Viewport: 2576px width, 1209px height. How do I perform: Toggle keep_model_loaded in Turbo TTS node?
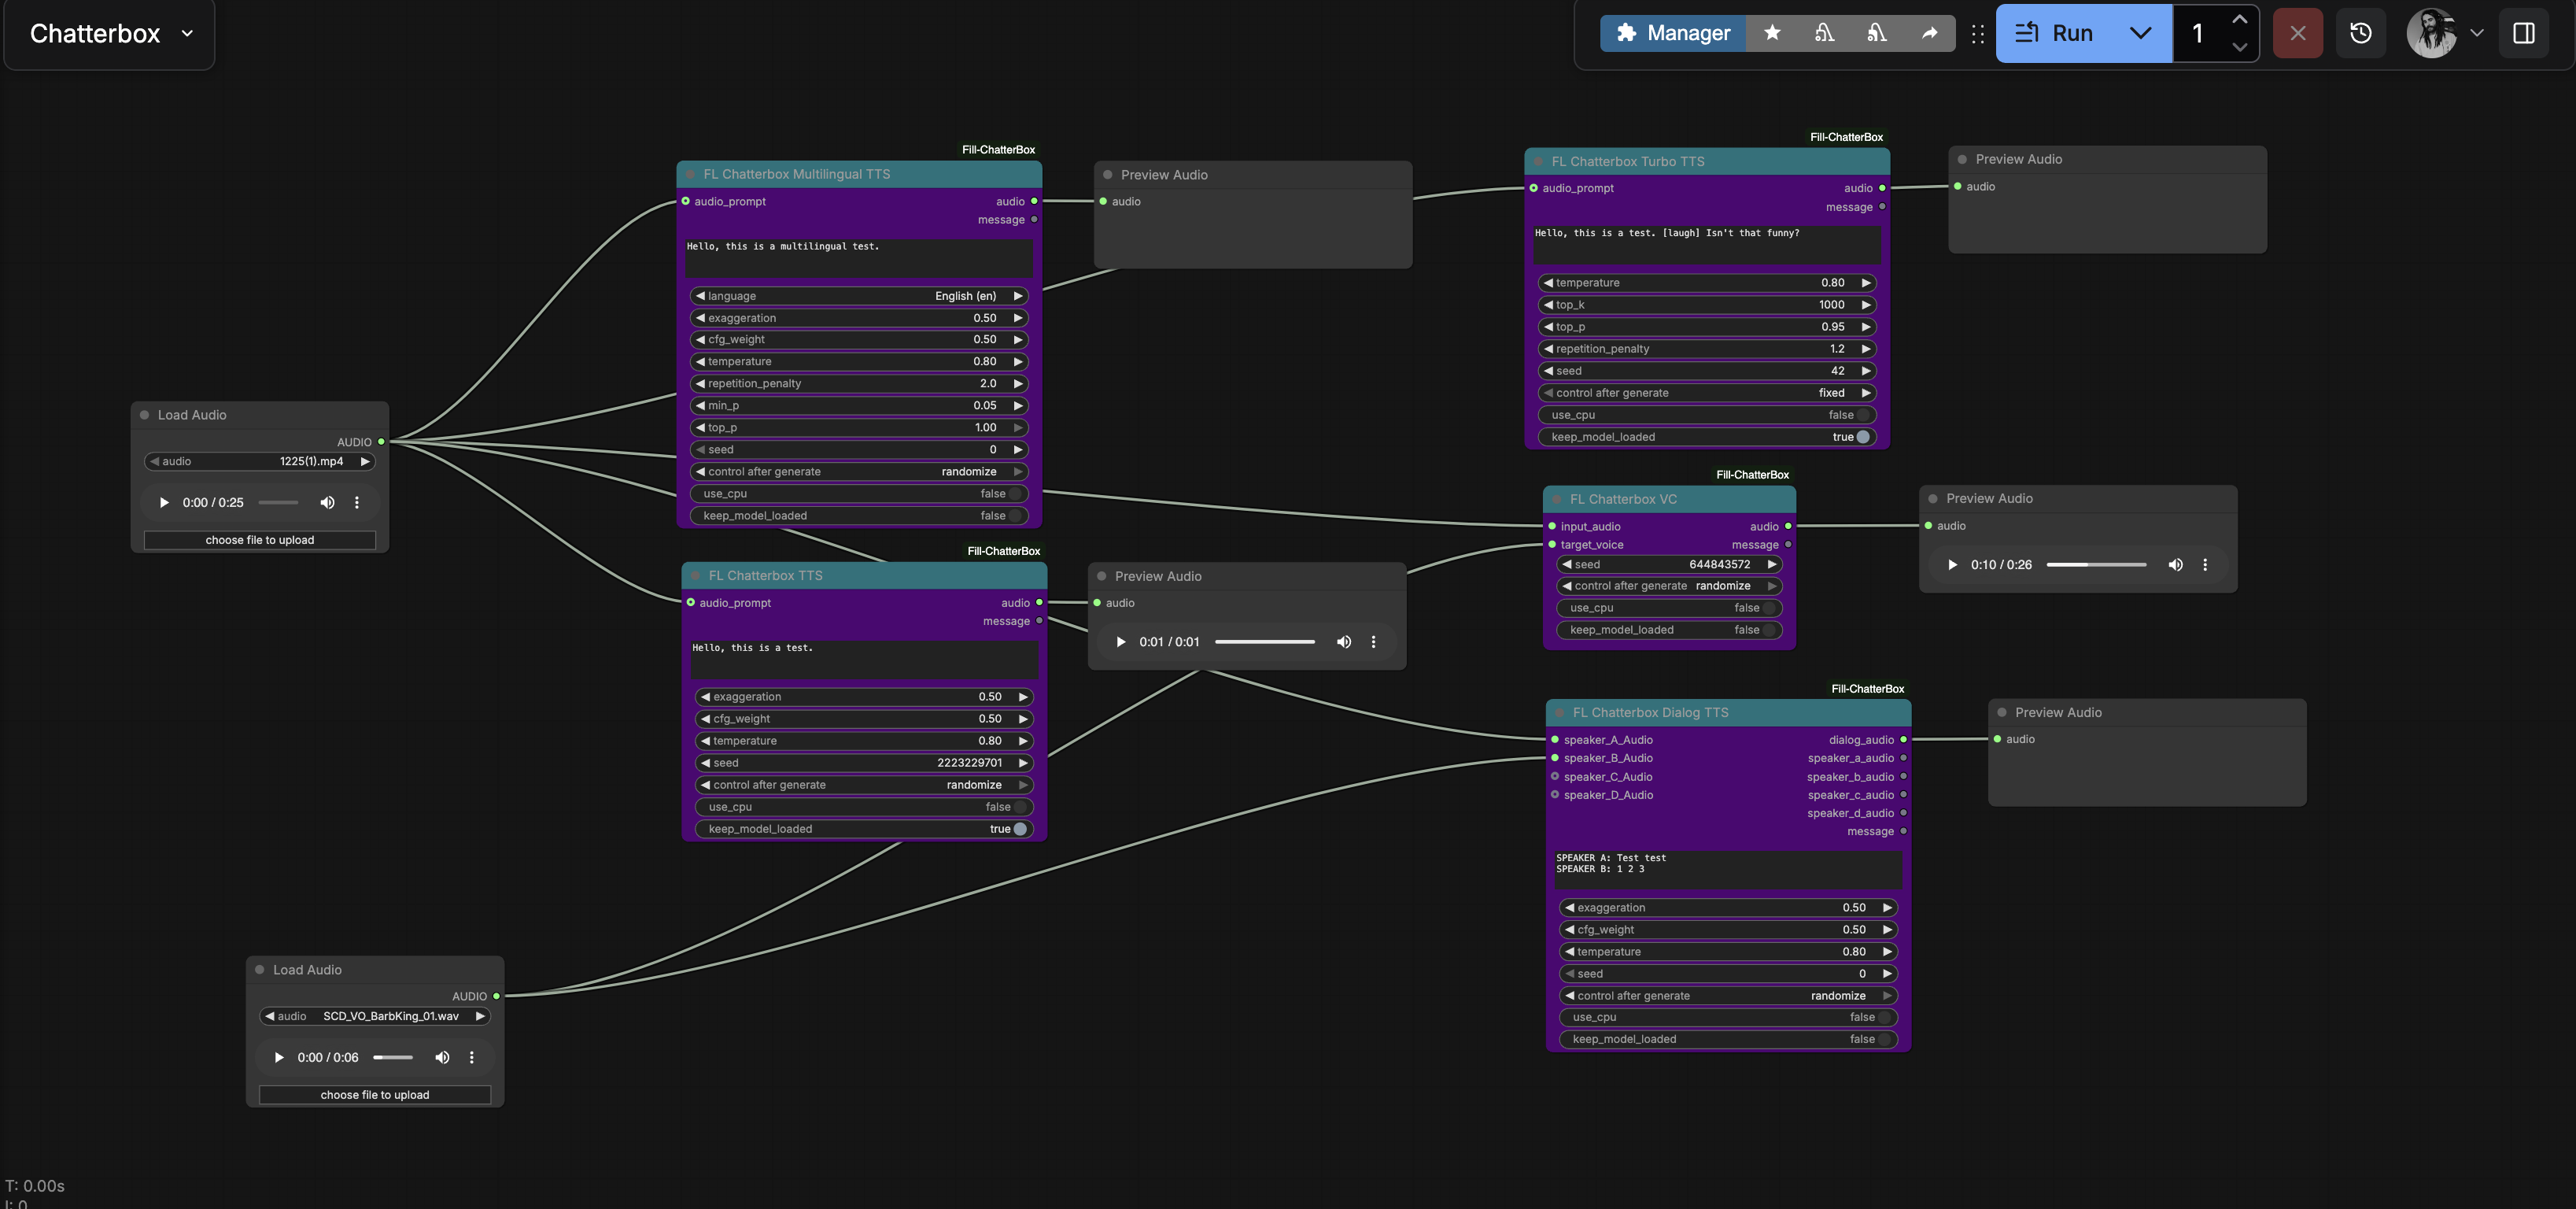(x=1707, y=437)
